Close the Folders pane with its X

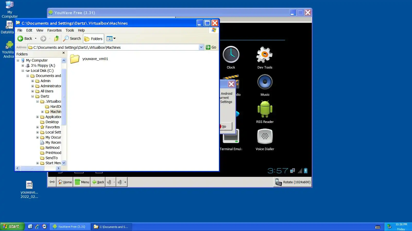click(x=64, y=53)
